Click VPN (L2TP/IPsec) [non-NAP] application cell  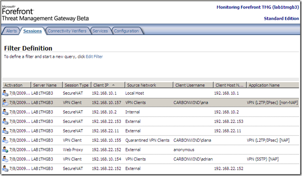pos(272,103)
